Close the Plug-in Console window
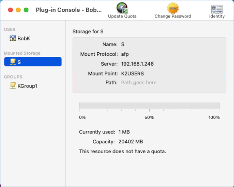234x187 pixels. (x=10, y=10)
